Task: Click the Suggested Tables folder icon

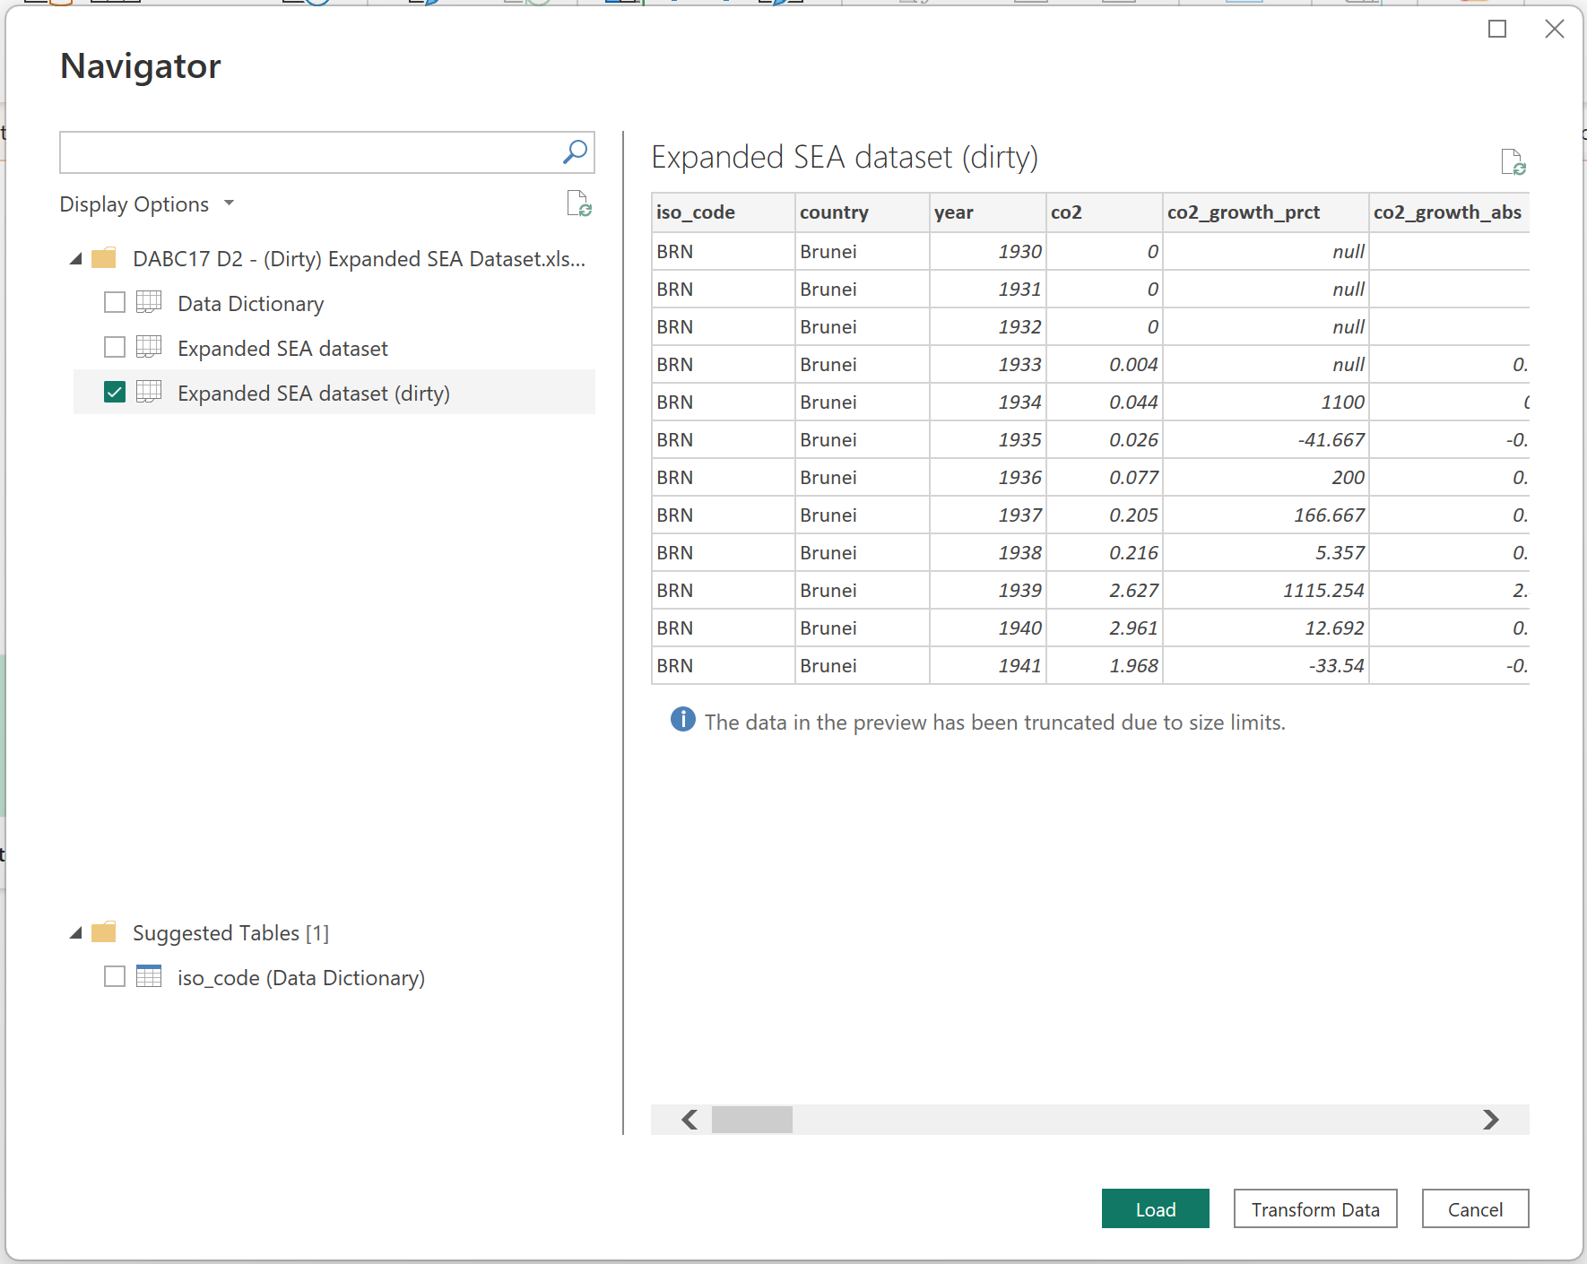Action: coord(105,932)
